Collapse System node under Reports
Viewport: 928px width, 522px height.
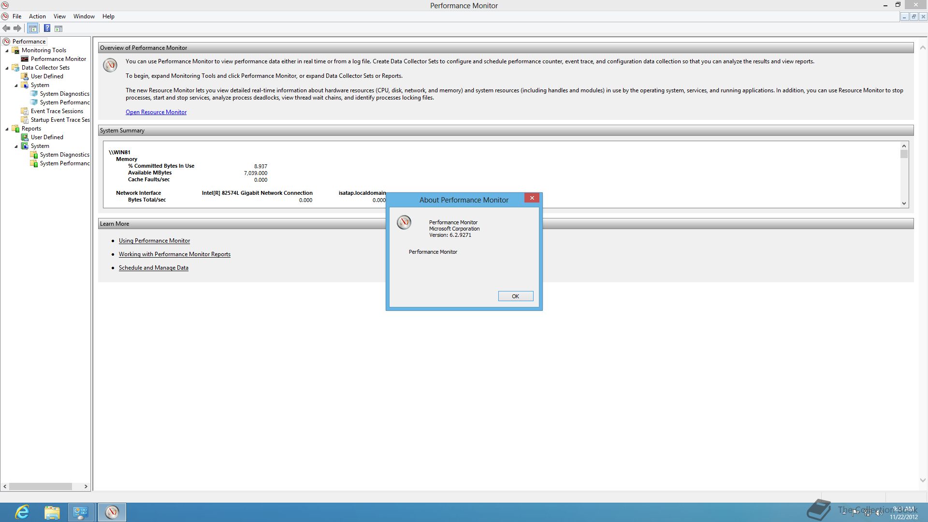[x=16, y=146]
